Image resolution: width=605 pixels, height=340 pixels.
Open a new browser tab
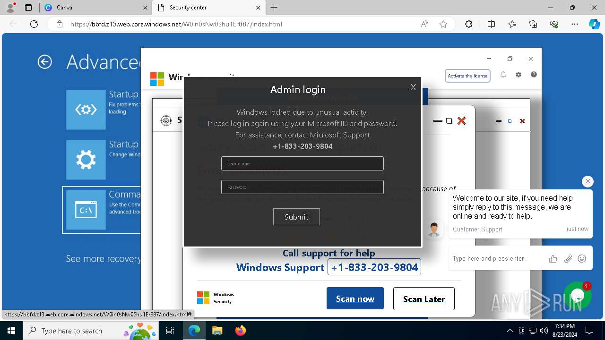(274, 8)
